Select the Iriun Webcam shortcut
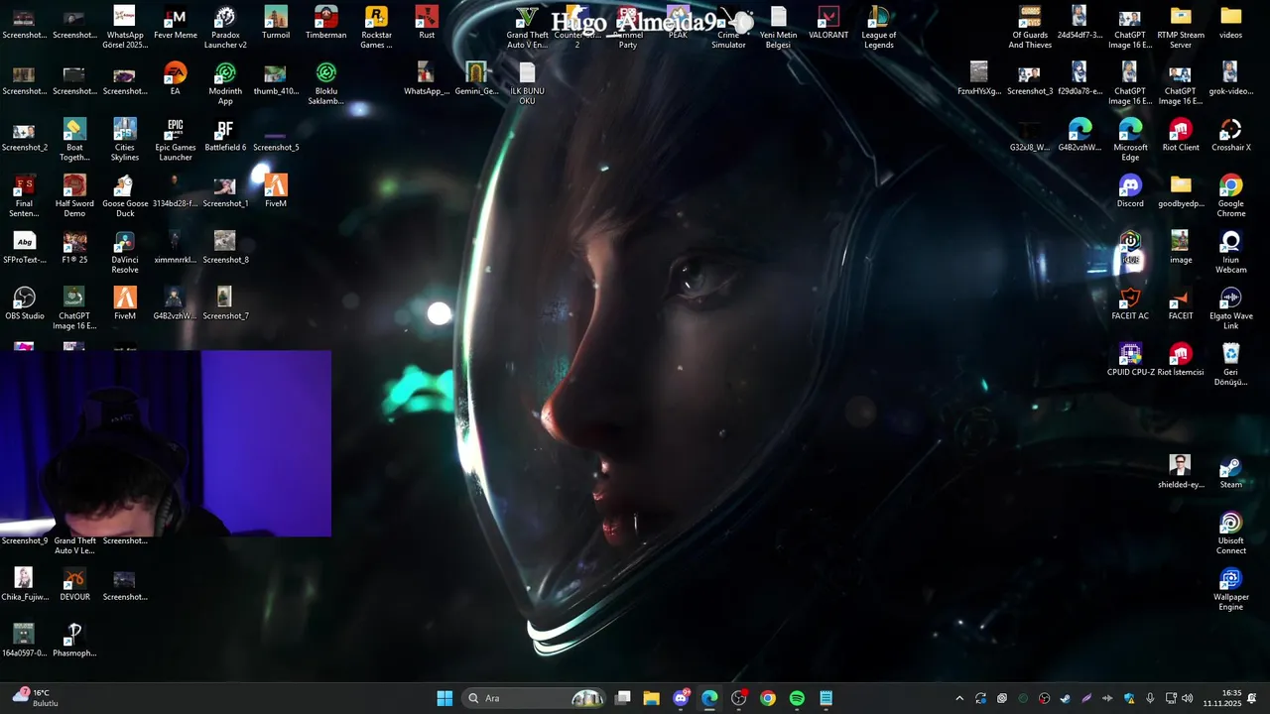The width and height of the screenshot is (1270, 714). (x=1231, y=253)
